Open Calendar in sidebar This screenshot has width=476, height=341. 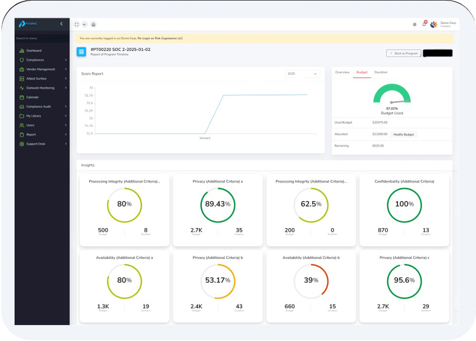[x=33, y=97]
